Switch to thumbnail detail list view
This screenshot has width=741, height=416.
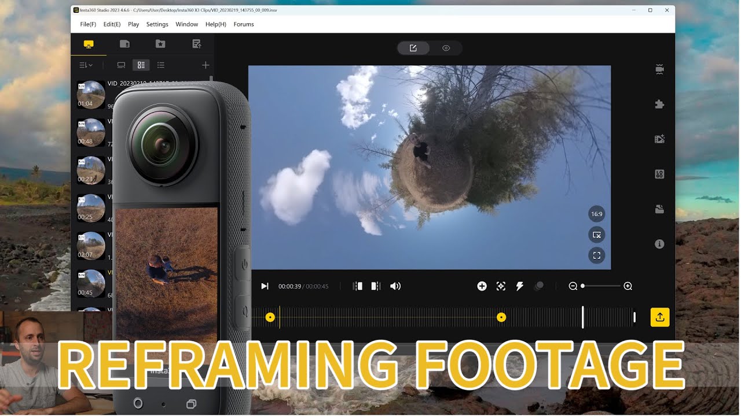pos(141,65)
